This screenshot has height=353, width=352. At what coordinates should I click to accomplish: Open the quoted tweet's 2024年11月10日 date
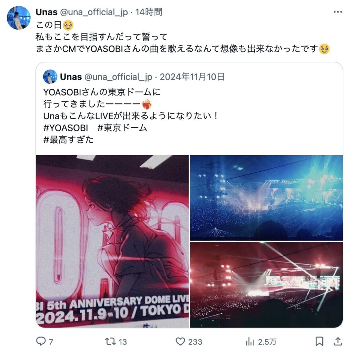(x=192, y=77)
